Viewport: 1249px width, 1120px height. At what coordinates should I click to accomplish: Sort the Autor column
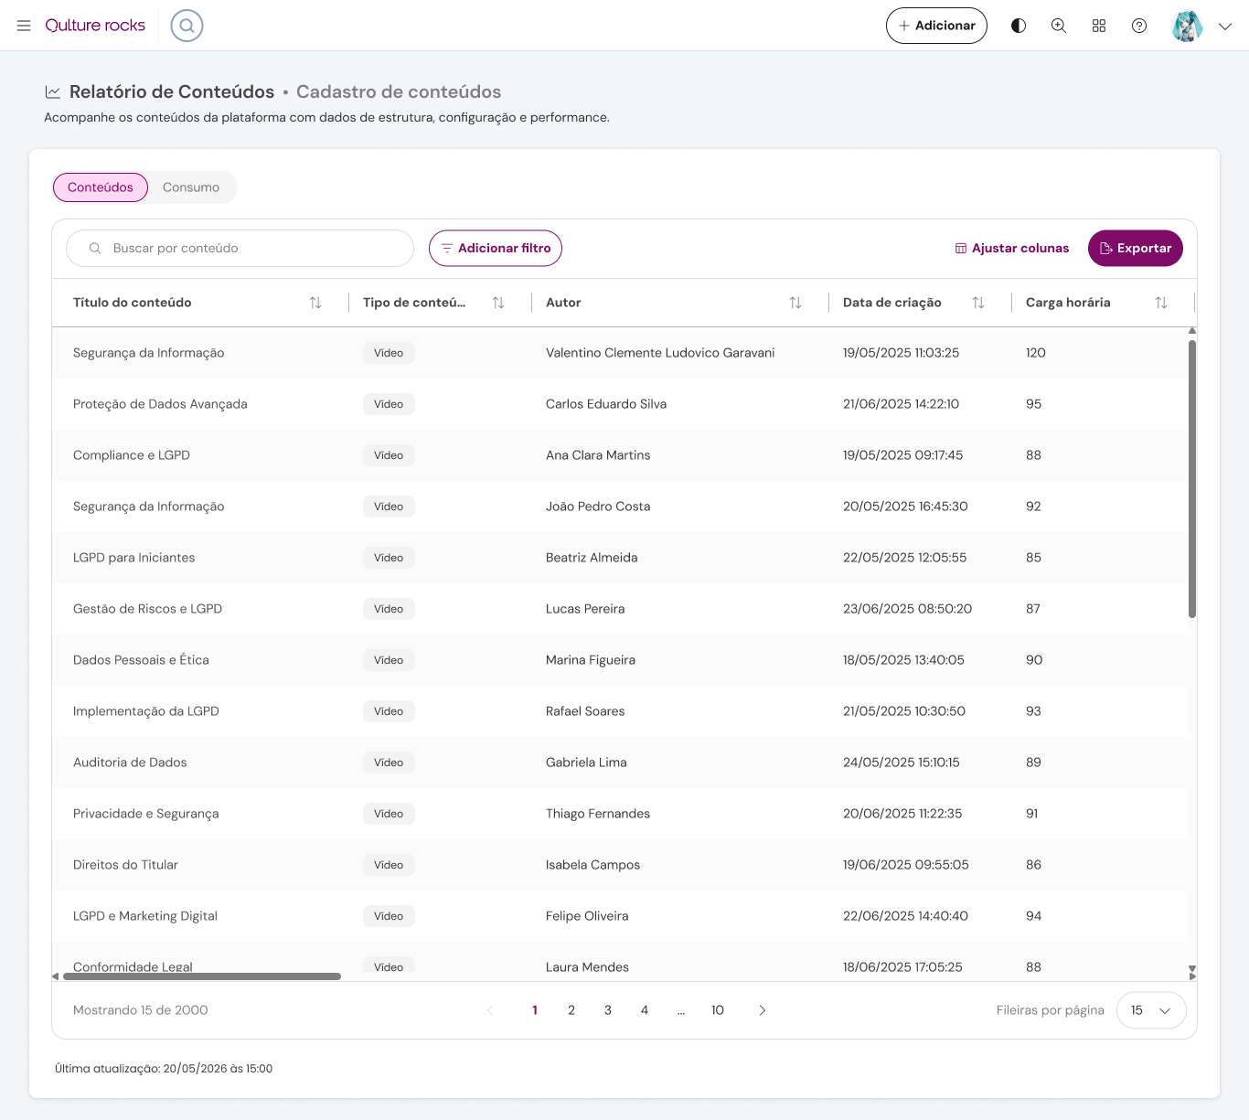pyautogui.click(x=795, y=303)
